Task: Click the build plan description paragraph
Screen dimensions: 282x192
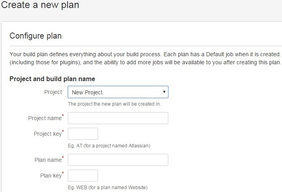Action: (145, 58)
